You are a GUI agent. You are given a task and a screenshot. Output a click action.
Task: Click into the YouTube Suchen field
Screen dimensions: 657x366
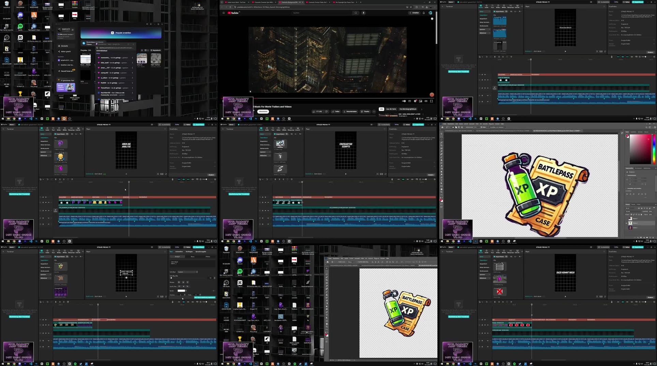tap(322, 13)
